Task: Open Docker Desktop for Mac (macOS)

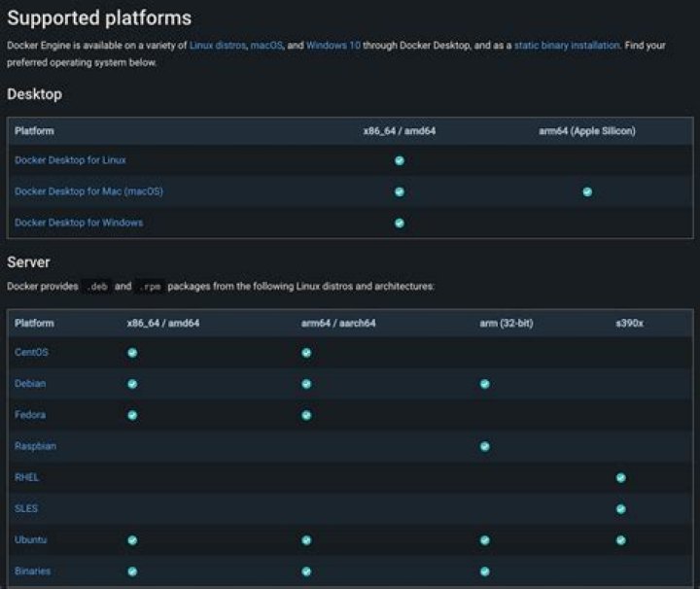Action: coord(88,191)
